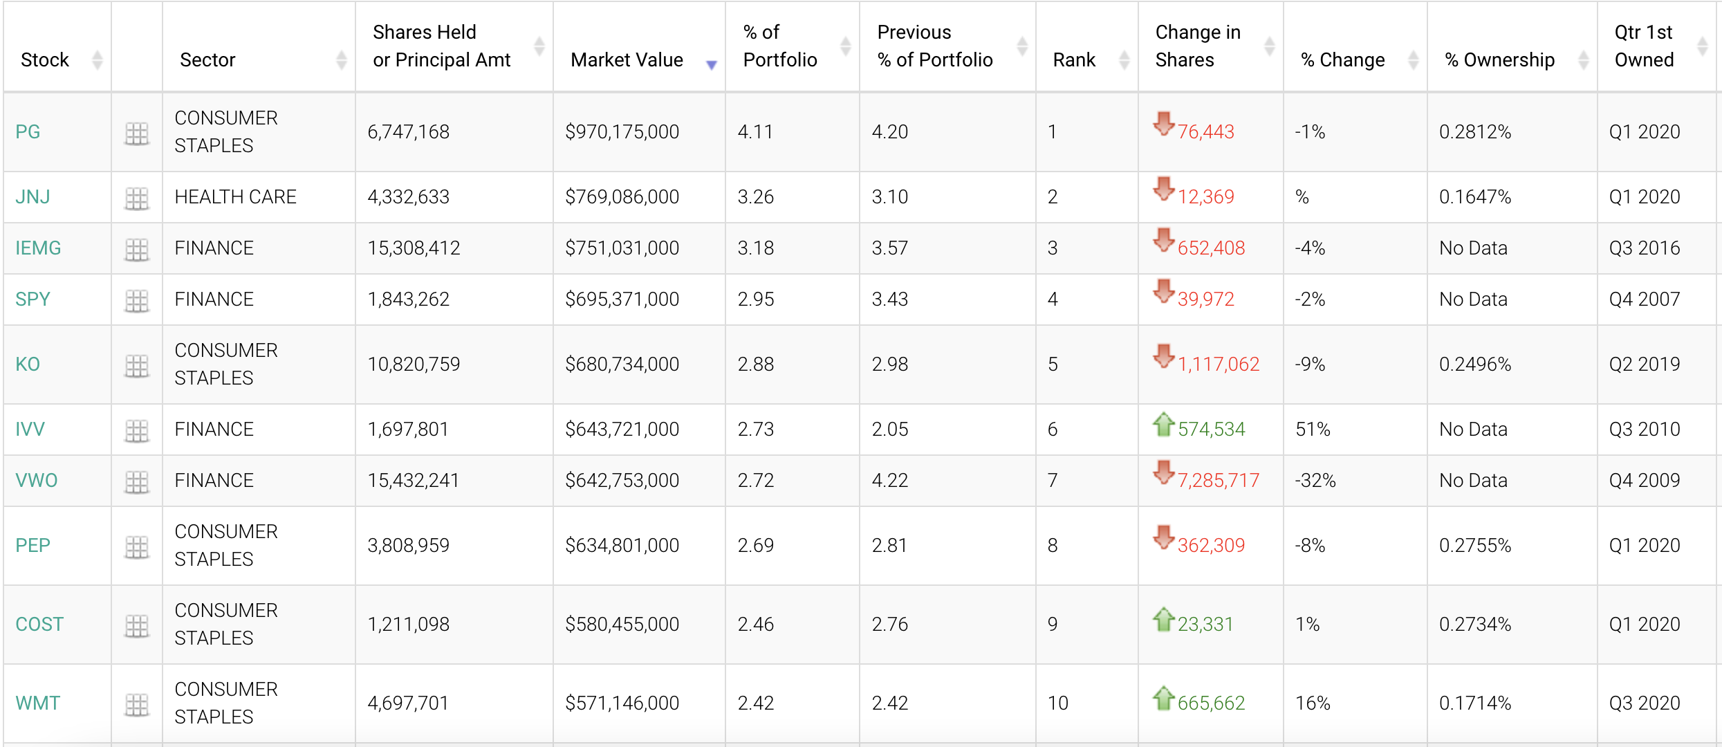Select the 4.22 previous portfolio cell
This screenshot has height=747, width=1722.
tap(947, 480)
